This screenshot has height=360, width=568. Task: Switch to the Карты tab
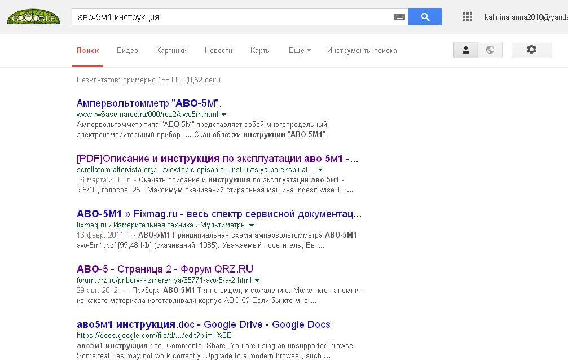pyautogui.click(x=260, y=51)
